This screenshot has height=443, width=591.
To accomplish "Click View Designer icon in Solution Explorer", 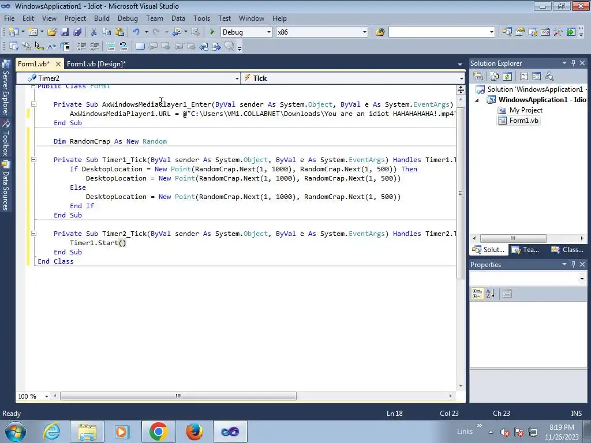I will [x=536, y=77].
